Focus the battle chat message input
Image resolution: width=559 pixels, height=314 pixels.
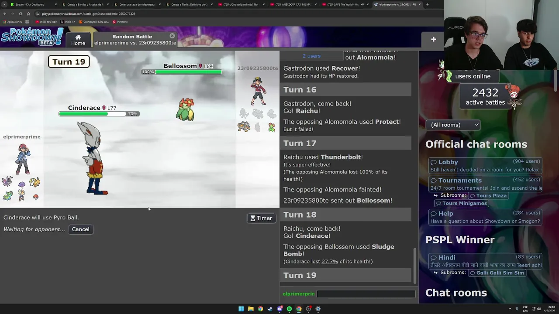click(x=366, y=294)
